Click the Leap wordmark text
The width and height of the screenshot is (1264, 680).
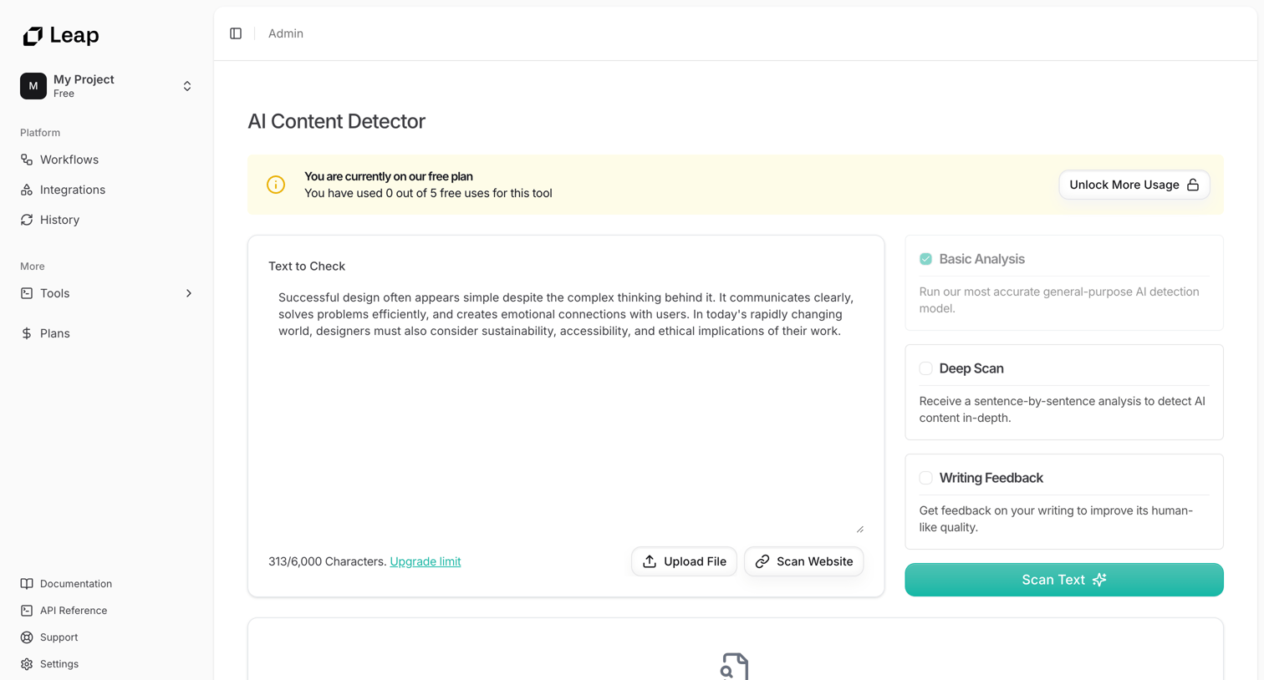tap(74, 35)
